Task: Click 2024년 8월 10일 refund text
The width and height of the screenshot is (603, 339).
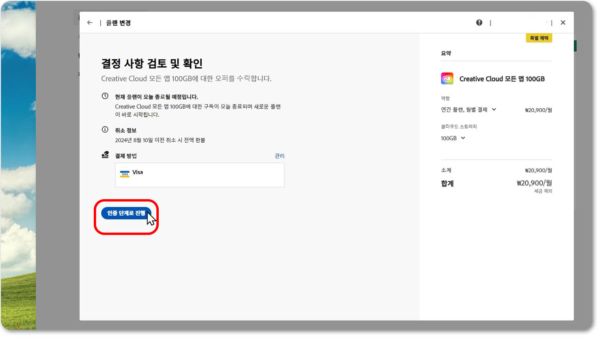Action: pyautogui.click(x=160, y=140)
